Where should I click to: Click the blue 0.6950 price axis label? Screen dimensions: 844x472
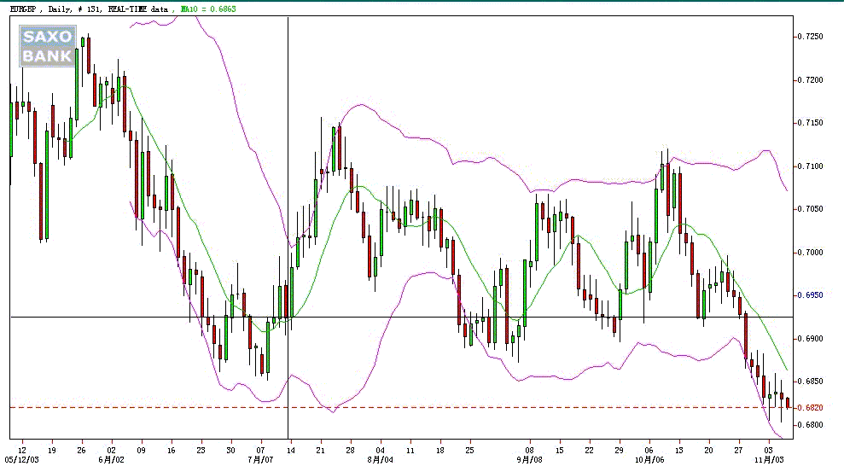pyautogui.click(x=810, y=295)
